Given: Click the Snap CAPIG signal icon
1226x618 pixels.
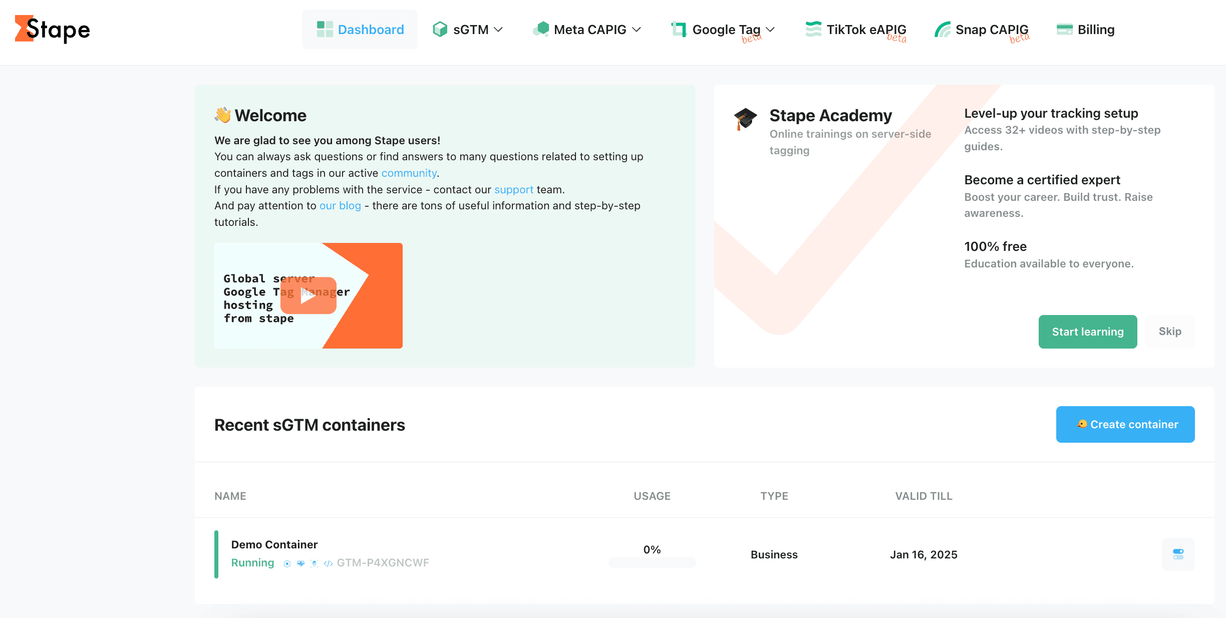Looking at the screenshot, I should (942, 30).
